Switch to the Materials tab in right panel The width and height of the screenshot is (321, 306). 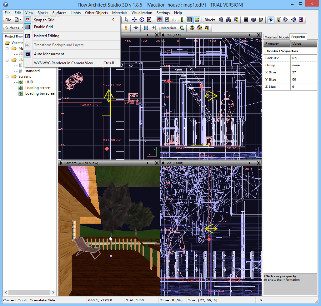tap(270, 37)
